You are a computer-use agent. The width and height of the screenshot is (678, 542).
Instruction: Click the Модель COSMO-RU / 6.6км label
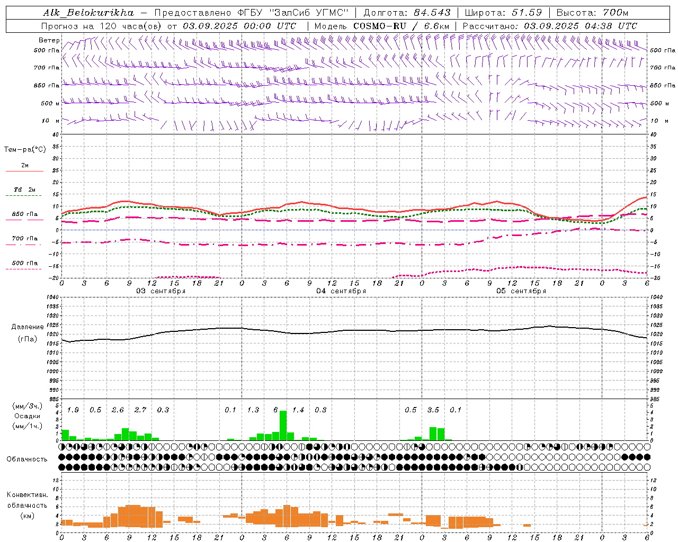[x=382, y=26]
